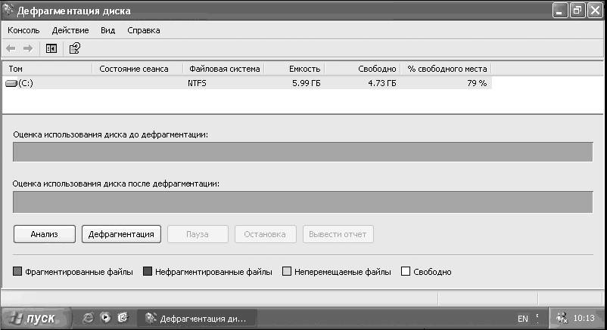Screen dimensions: 607x330
Task: Sort by Файловая система column header
Action: (223, 69)
